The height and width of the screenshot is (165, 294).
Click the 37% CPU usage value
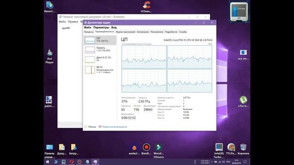pos(124,101)
